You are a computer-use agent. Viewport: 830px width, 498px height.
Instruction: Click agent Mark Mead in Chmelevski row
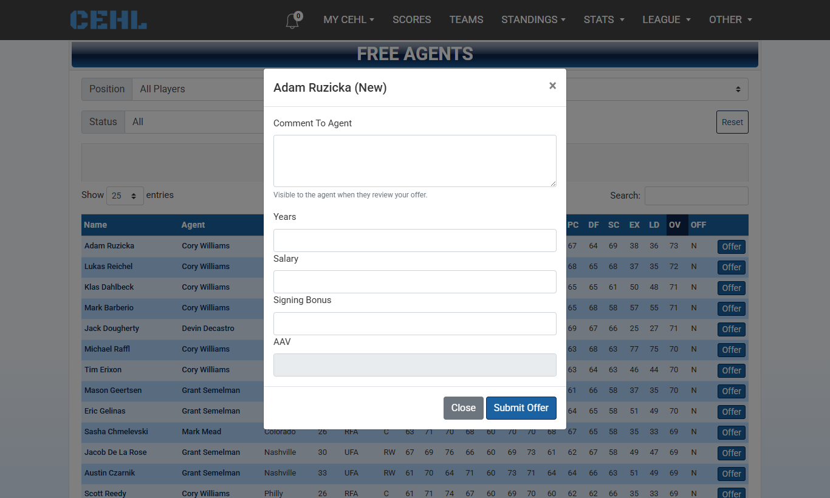pos(202,432)
